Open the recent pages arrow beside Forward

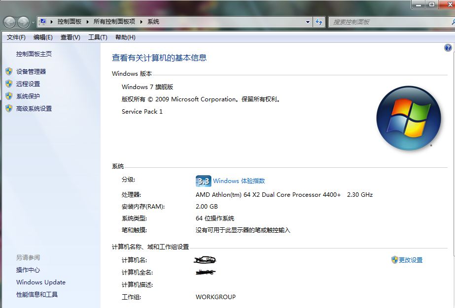(33, 22)
